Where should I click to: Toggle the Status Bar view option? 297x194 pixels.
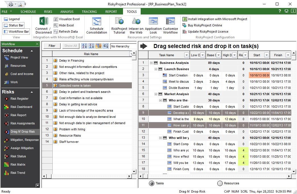tap(14, 25)
